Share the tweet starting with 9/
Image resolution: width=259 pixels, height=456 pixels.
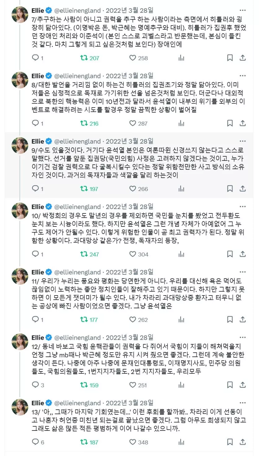[243, 189]
